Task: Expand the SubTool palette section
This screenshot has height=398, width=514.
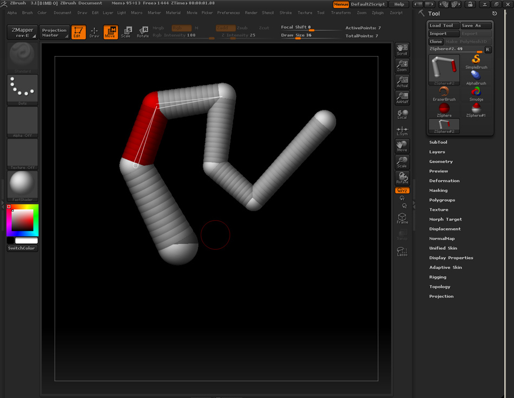Action: [438, 142]
